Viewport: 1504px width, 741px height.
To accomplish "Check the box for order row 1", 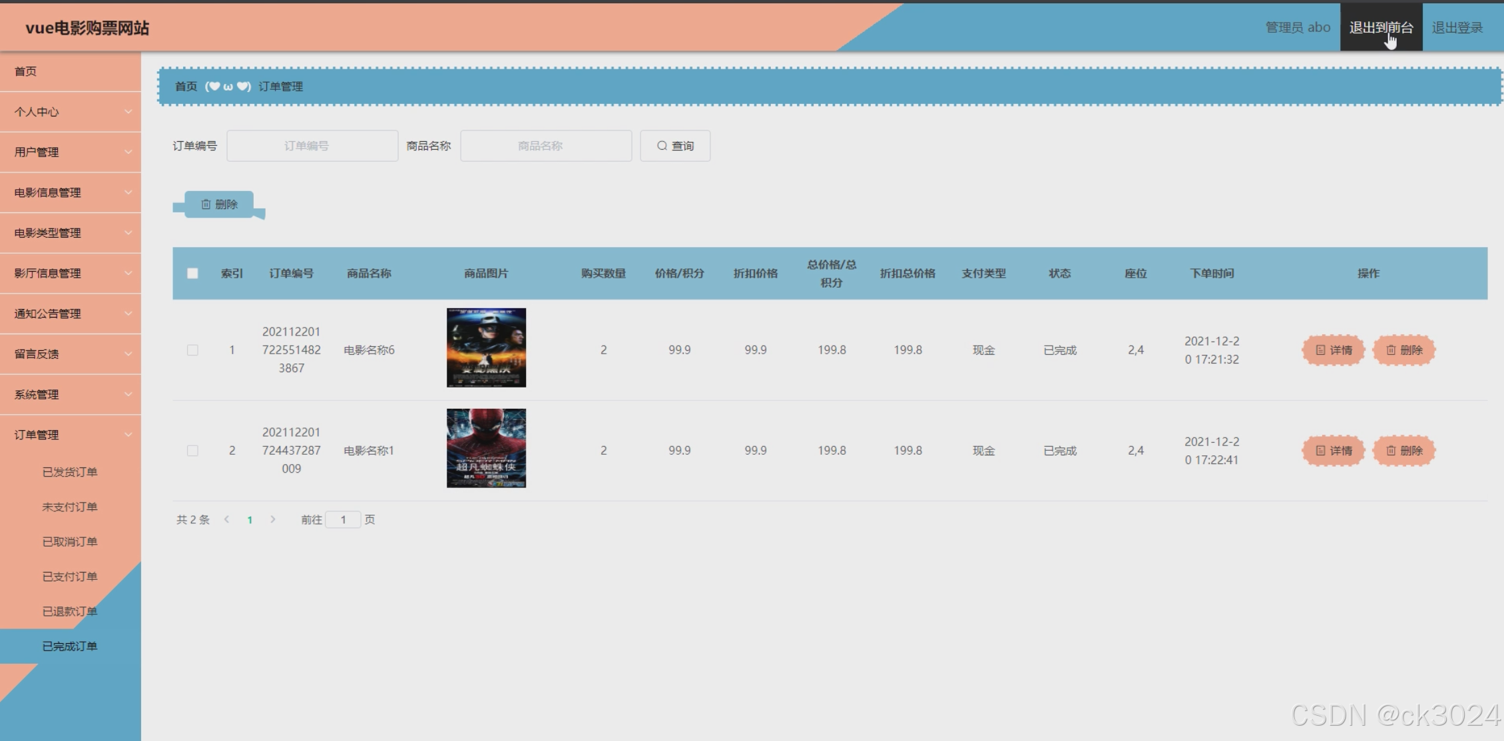I will click(192, 350).
